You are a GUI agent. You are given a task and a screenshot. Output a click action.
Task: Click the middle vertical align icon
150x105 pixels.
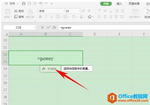pos(105,11)
